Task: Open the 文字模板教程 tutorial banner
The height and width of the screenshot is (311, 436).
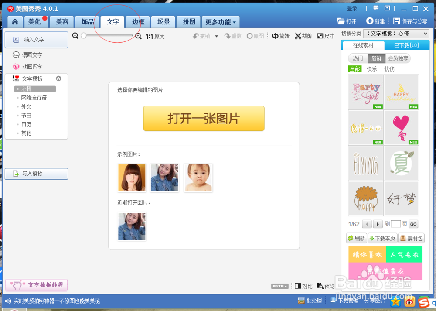Action: (x=37, y=285)
